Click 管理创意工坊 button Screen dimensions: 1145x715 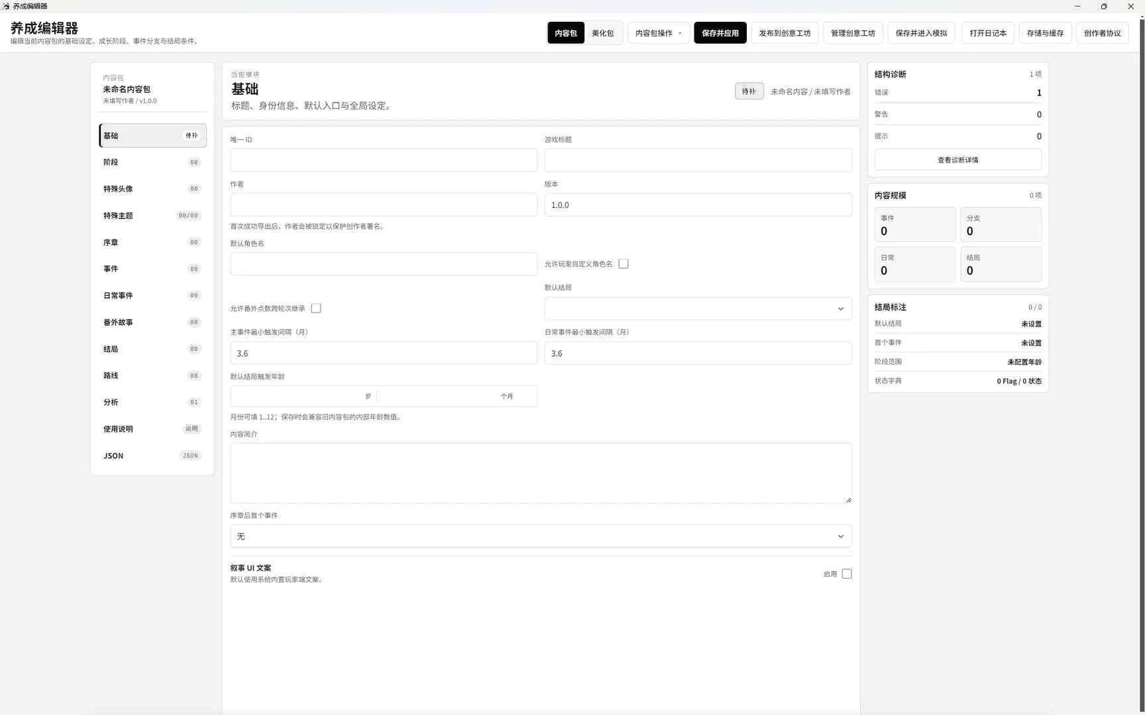tap(853, 33)
